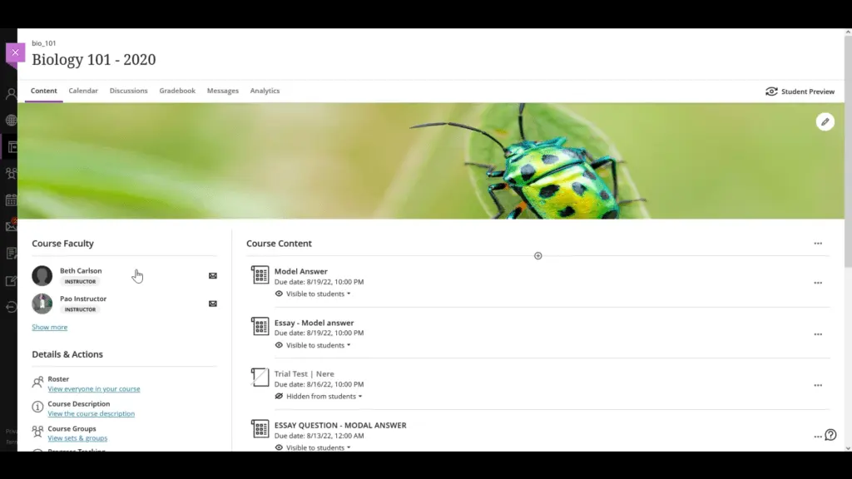Open more options for Essay - Model answer
The image size is (852, 479).
818,334
